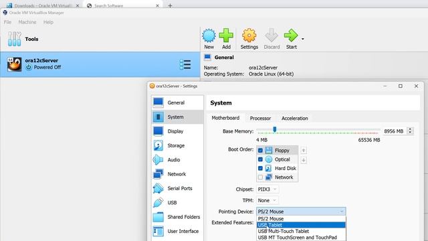The image size is (428, 241).
Task: Click the New virtual machine icon
Action: pyautogui.click(x=209, y=35)
